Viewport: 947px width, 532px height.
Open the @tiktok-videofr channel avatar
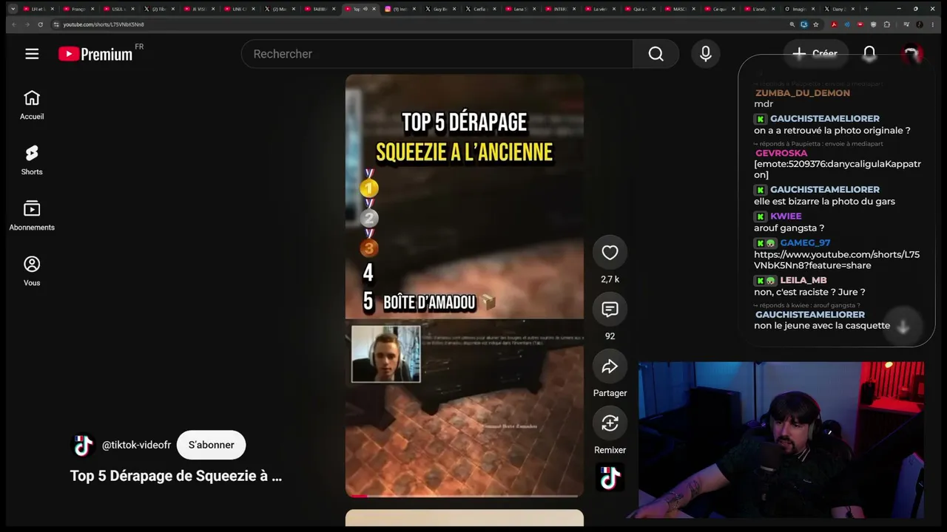click(x=83, y=445)
